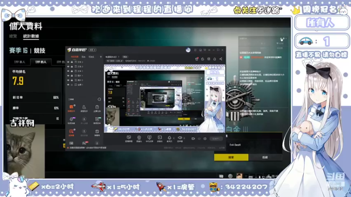Open the feedback face icon in title bar
This screenshot has height=197, width=351.
pyautogui.click(x=195, y=50)
